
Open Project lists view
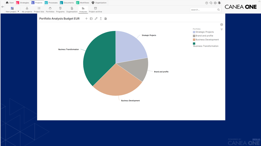point(39,10)
